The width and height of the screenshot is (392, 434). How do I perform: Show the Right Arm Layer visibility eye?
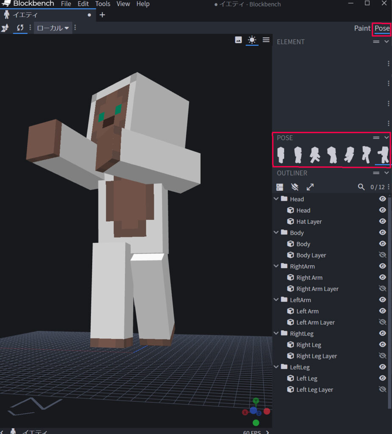coord(382,288)
